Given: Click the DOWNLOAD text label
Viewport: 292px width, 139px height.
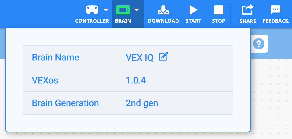Looking at the screenshot, I should click(x=163, y=21).
